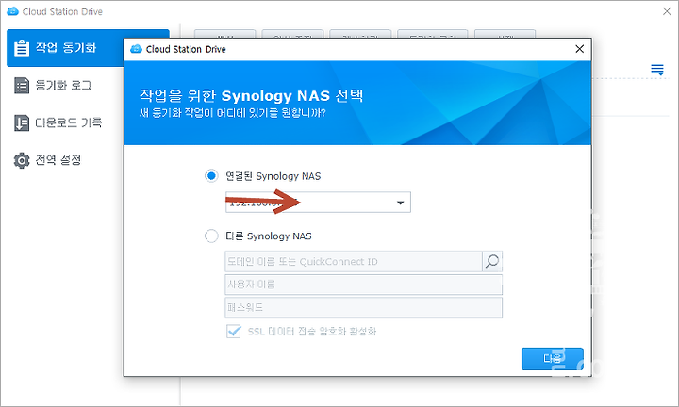Click the cloud logo in the dialog title bar

[137, 49]
